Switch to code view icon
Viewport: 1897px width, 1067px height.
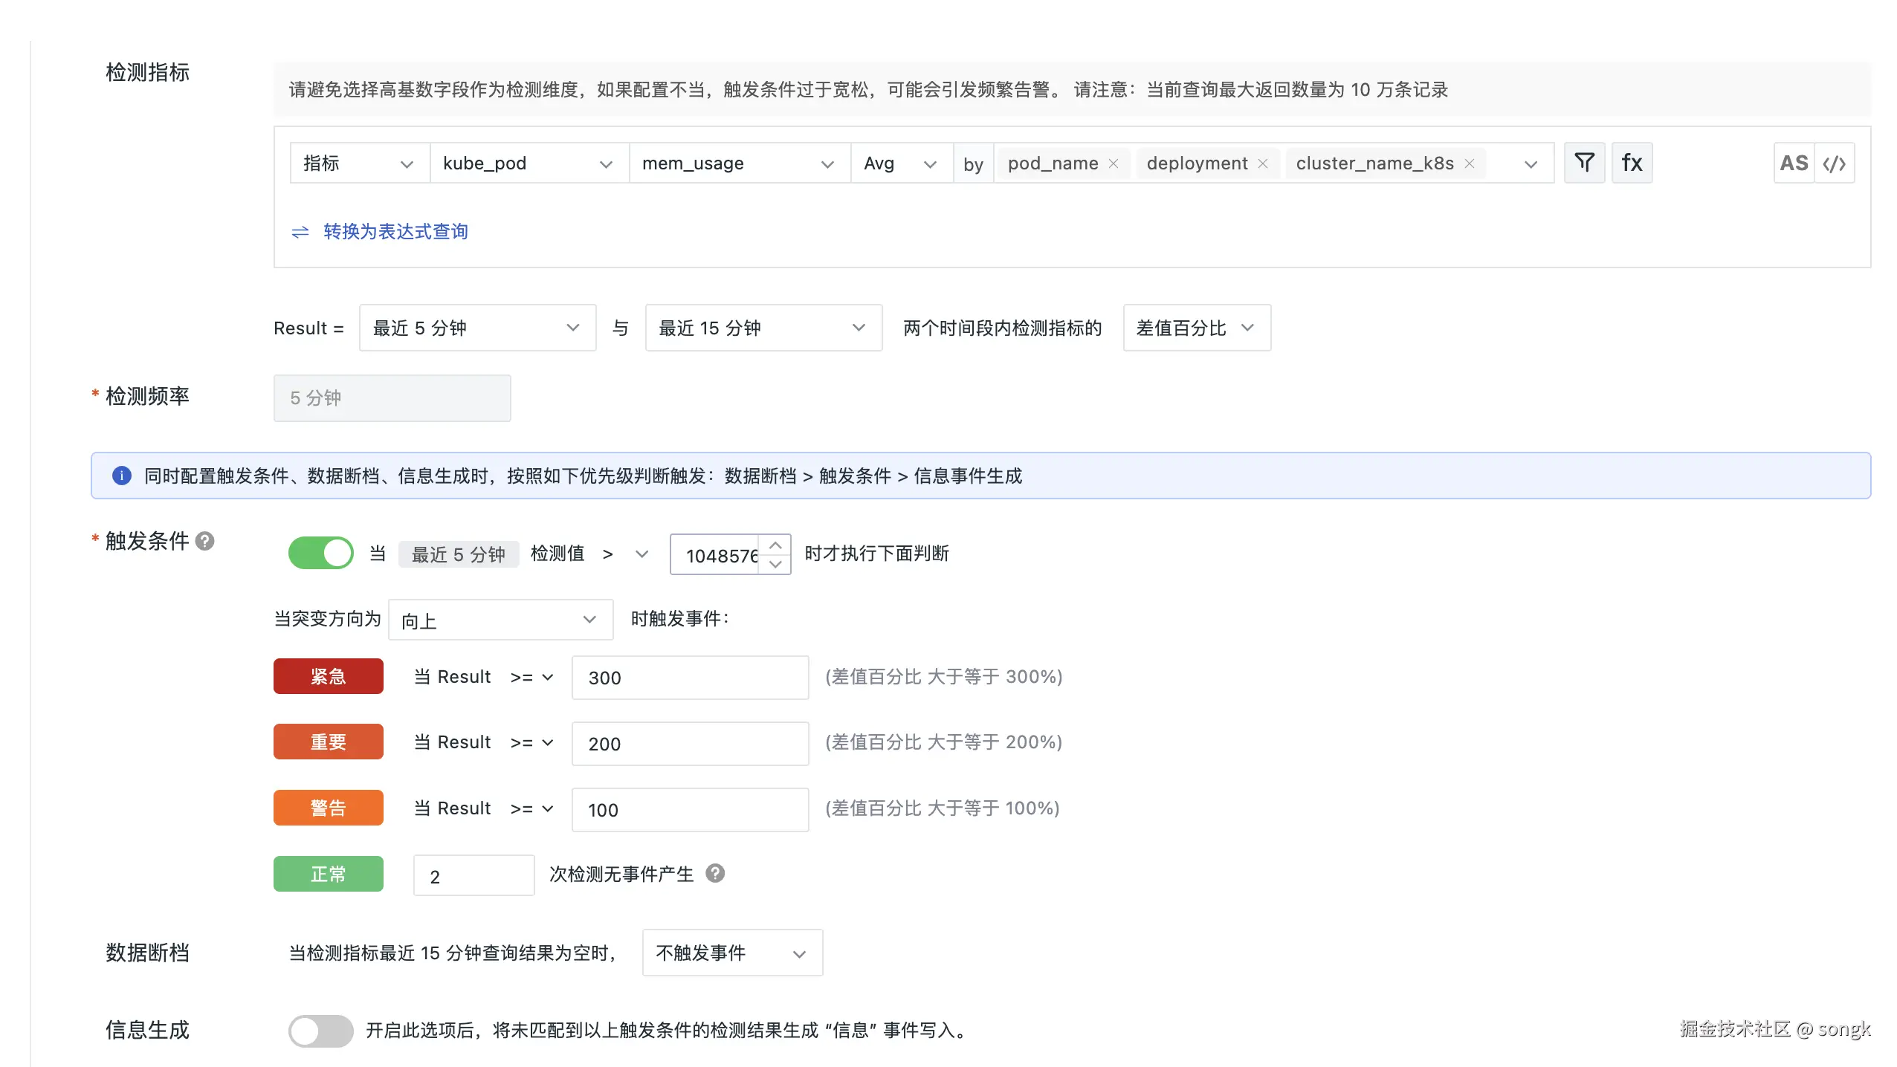[x=1834, y=163]
